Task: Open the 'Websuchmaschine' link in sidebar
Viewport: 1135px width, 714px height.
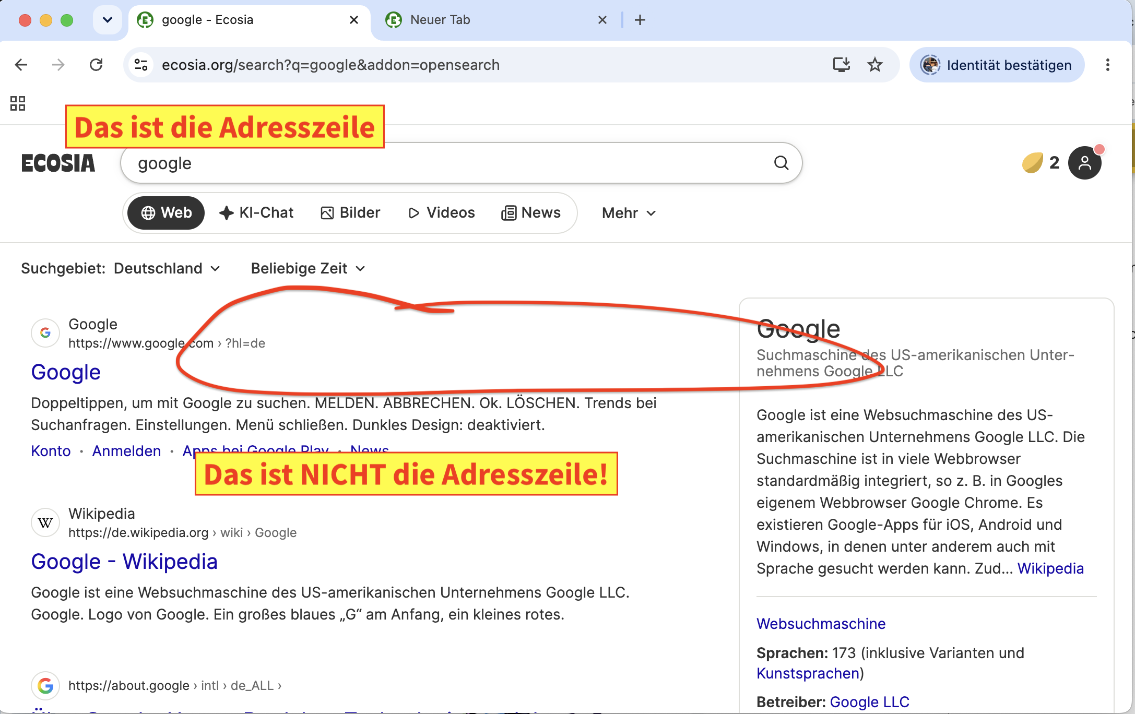Action: (x=821, y=624)
